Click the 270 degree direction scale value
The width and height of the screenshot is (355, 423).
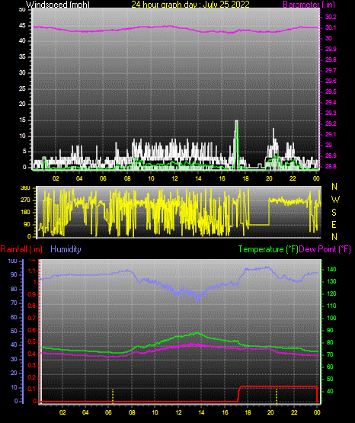pos(25,200)
